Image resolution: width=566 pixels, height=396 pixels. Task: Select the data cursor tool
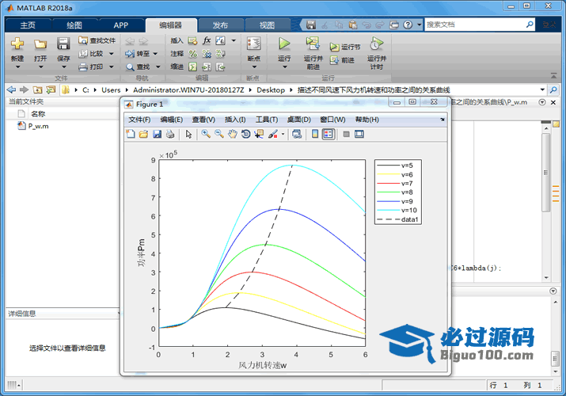tap(259, 135)
